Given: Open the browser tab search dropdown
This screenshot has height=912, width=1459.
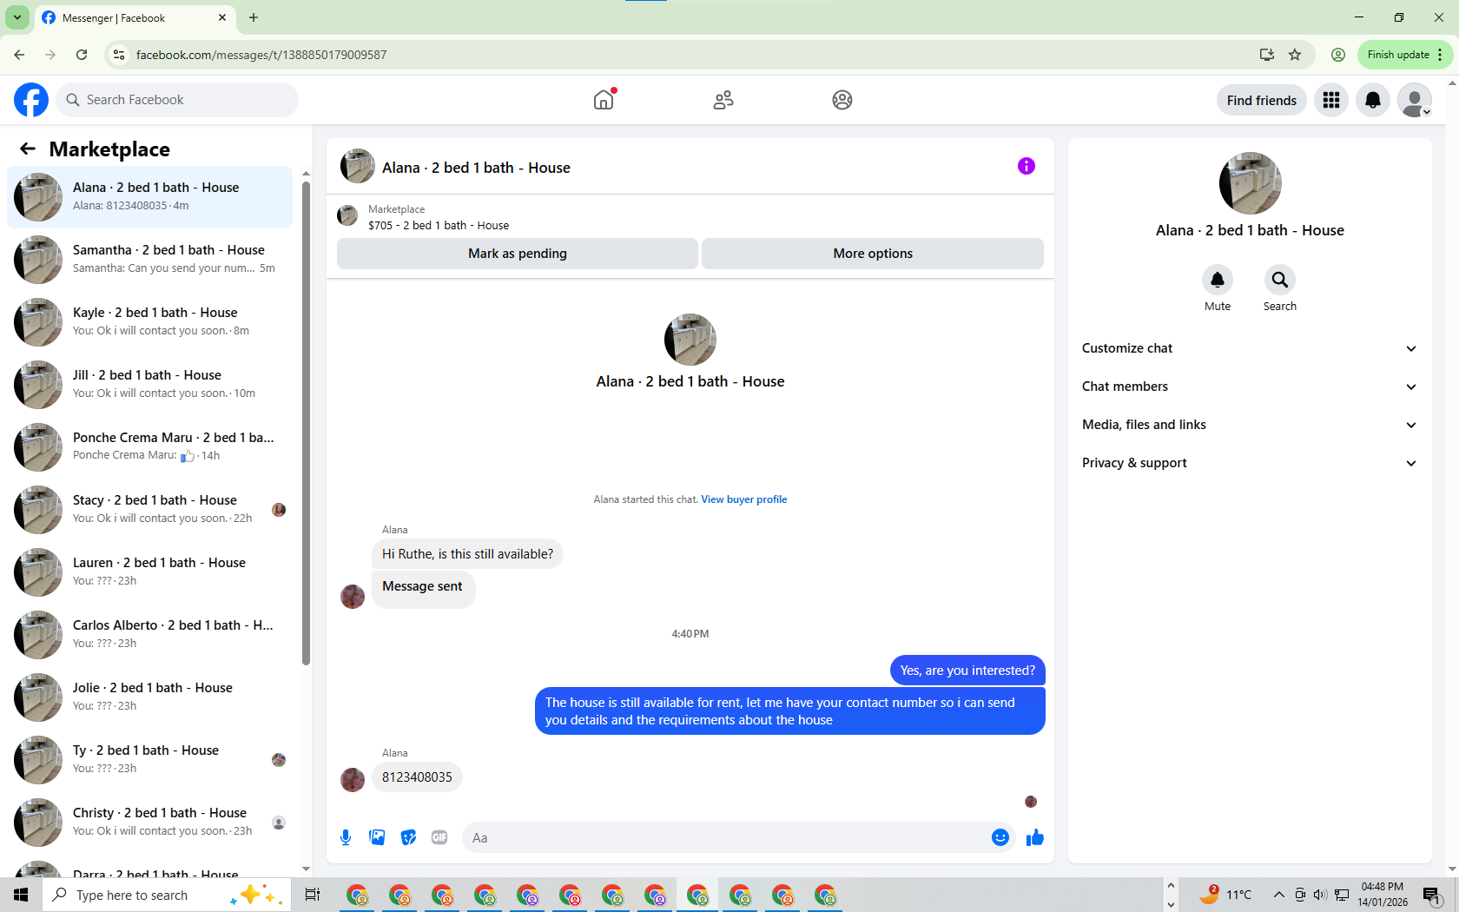Looking at the screenshot, I should [17, 17].
